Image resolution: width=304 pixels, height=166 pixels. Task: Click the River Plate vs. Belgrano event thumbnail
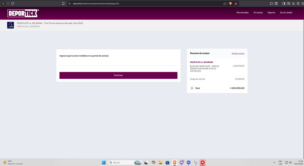(x=10, y=25)
